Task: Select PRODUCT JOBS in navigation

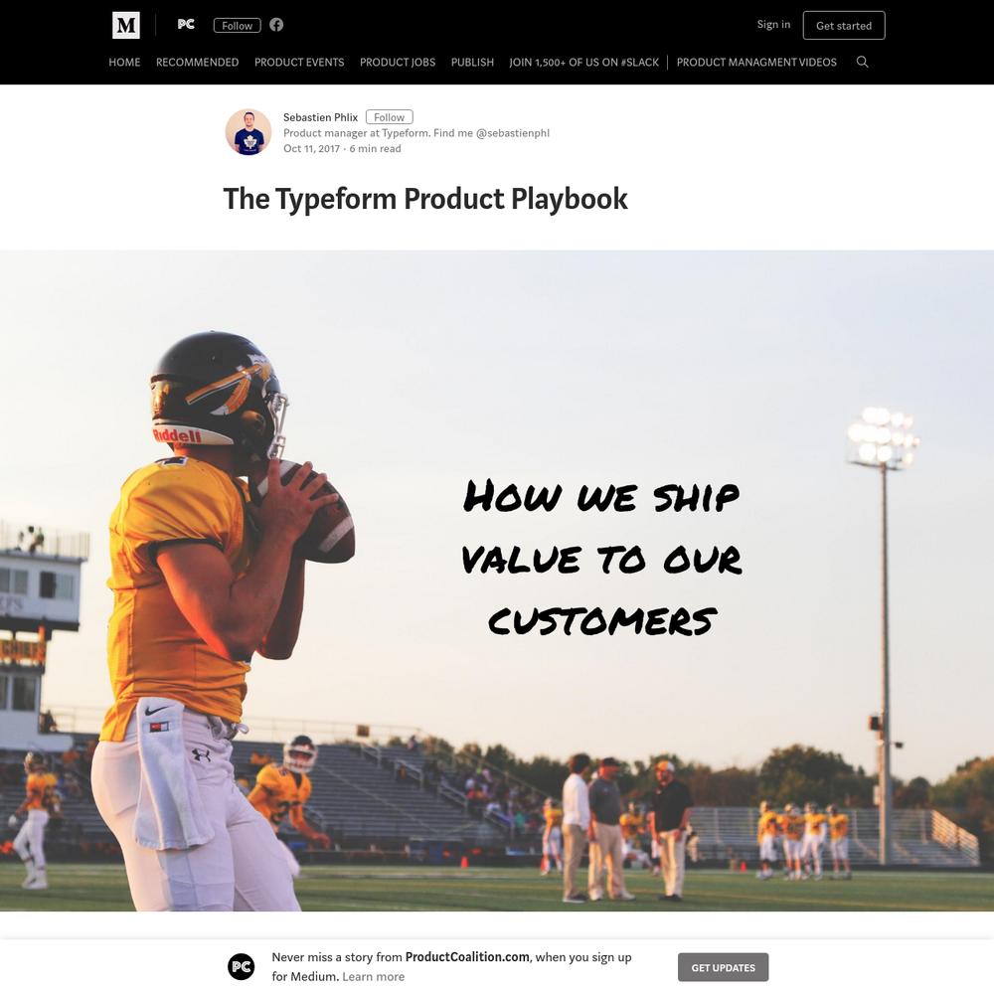Action: [x=398, y=62]
